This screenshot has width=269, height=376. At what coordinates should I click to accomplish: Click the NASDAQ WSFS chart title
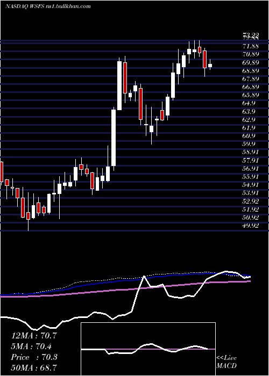[x=48, y=6]
